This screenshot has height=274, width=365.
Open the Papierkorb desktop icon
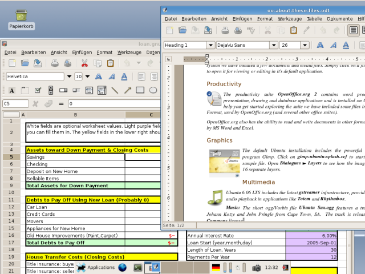click(21, 19)
